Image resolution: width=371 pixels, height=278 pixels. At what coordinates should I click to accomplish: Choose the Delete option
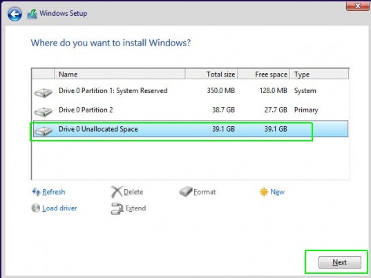(x=133, y=192)
